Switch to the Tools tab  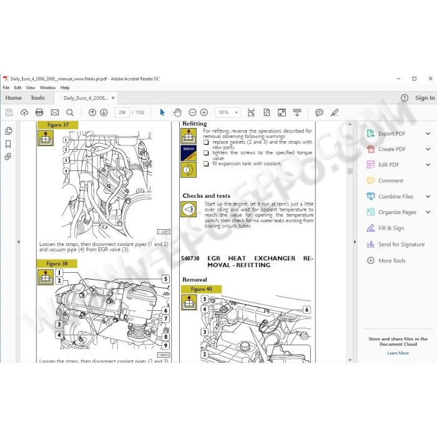37,98
